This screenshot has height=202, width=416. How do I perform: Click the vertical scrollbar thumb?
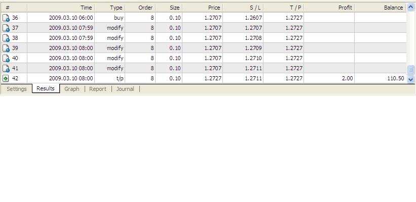point(410,70)
